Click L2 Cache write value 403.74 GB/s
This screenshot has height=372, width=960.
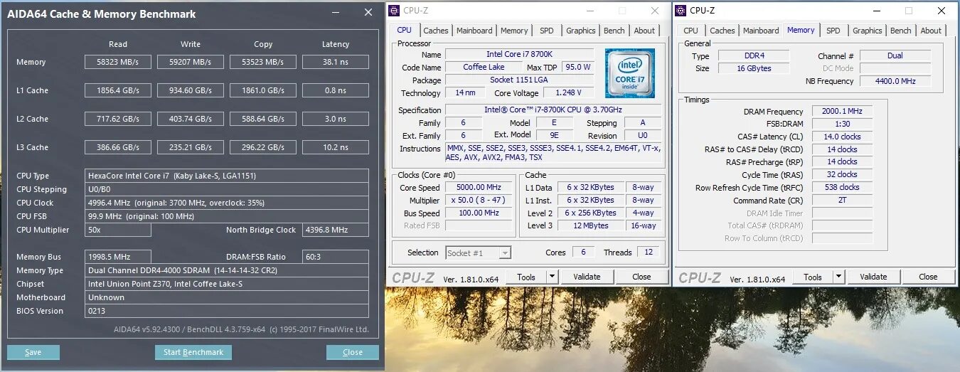tap(191, 119)
